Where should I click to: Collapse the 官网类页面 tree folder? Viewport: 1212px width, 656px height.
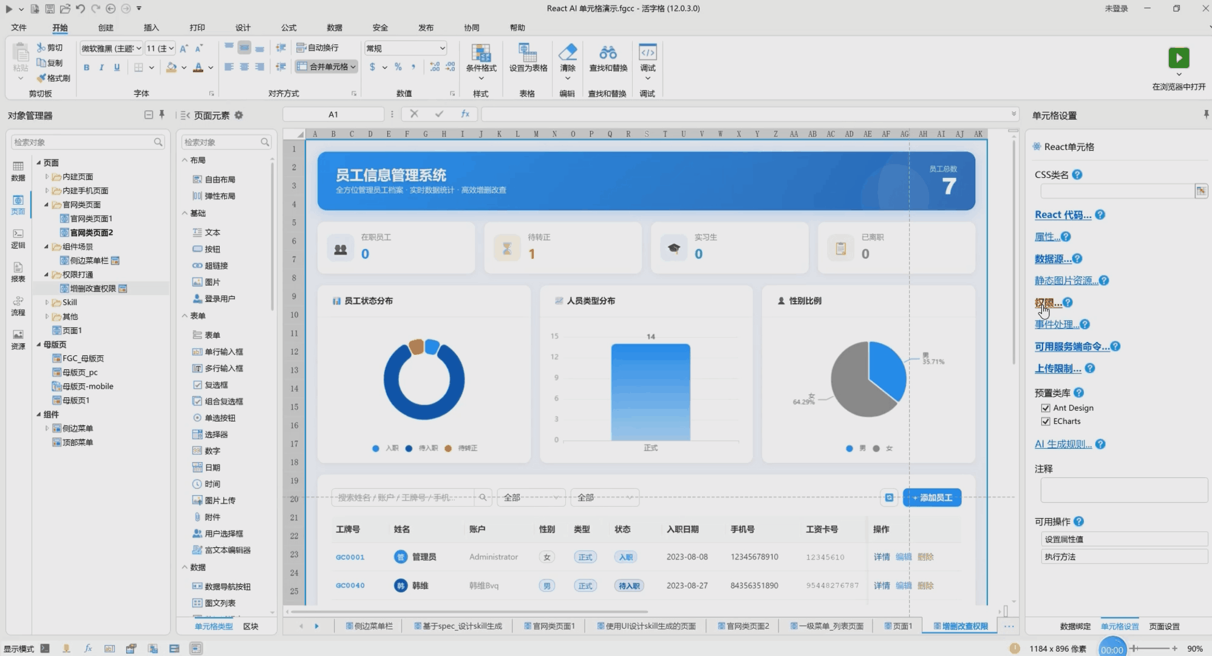[x=47, y=205]
